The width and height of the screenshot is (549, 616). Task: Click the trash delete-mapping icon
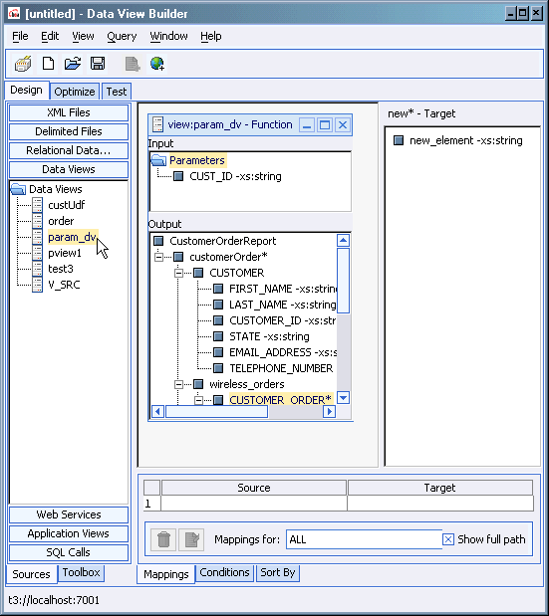tap(163, 539)
